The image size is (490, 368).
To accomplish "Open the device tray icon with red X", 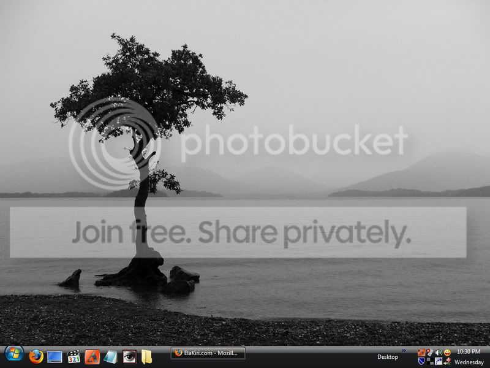I will click(x=430, y=352).
